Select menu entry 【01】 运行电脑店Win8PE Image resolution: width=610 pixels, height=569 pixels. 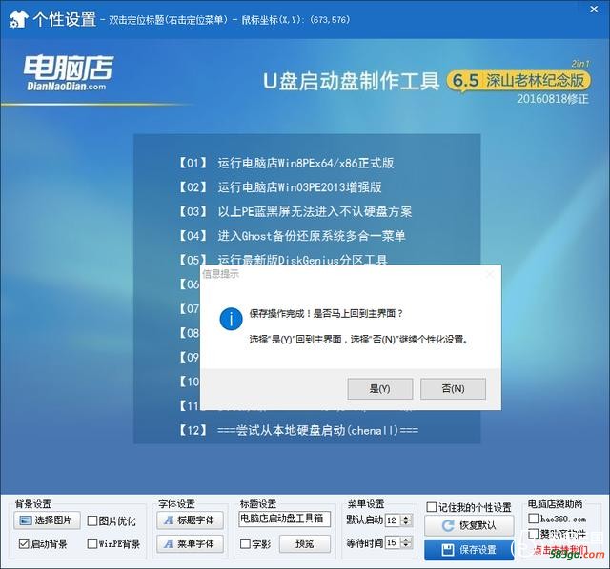pyautogui.click(x=286, y=163)
